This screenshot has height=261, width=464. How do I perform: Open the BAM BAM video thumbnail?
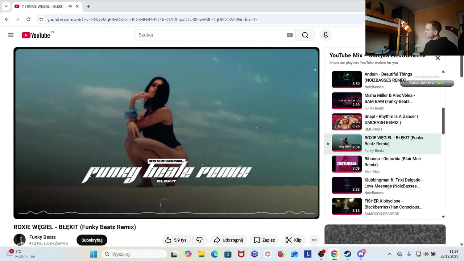point(347,101)
